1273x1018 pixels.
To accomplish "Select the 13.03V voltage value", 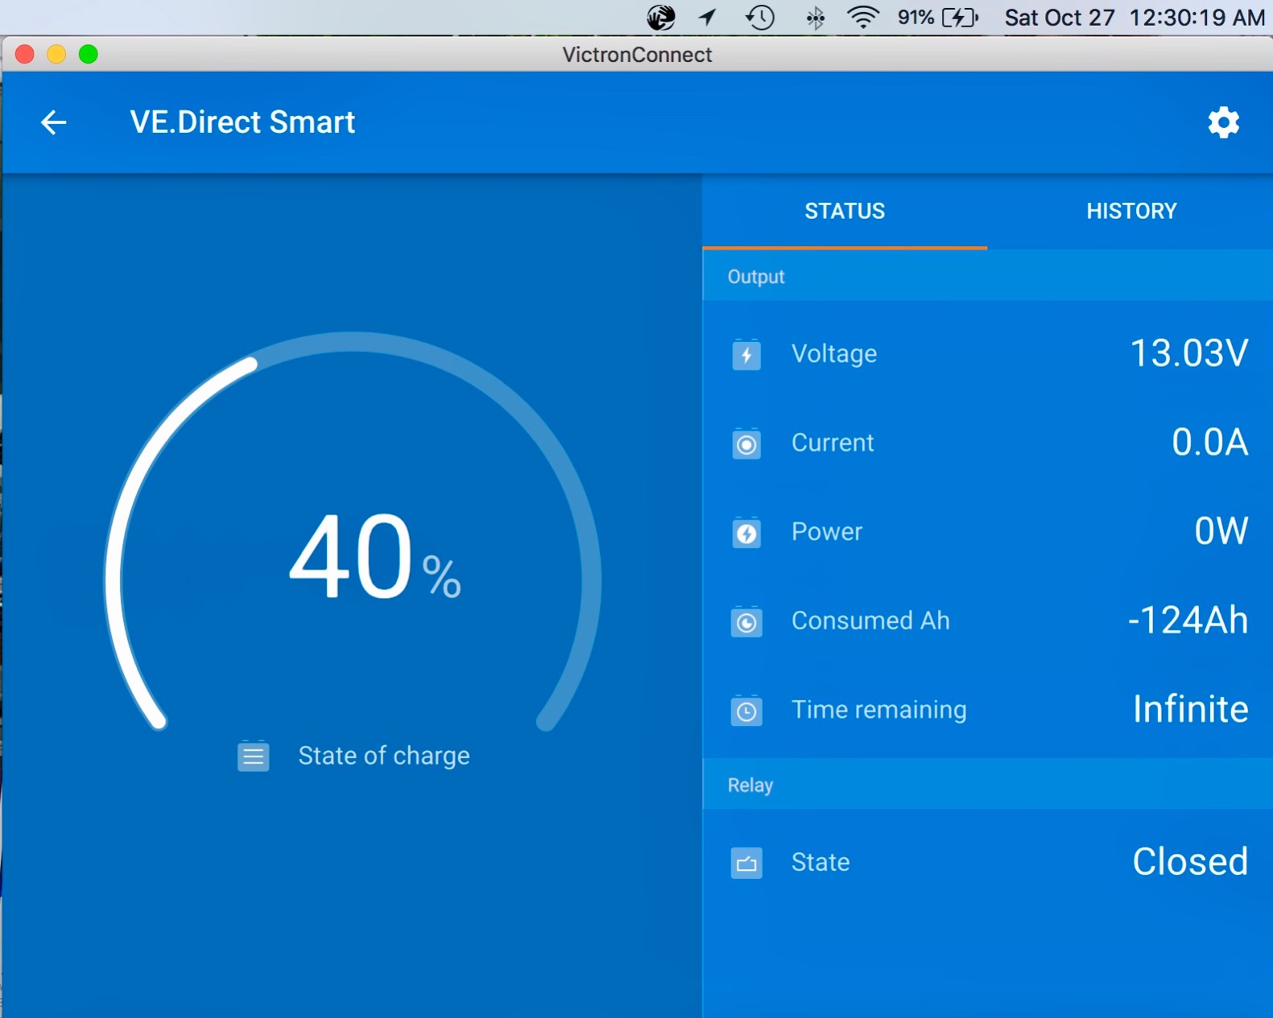I will [x=1188, y=353].
